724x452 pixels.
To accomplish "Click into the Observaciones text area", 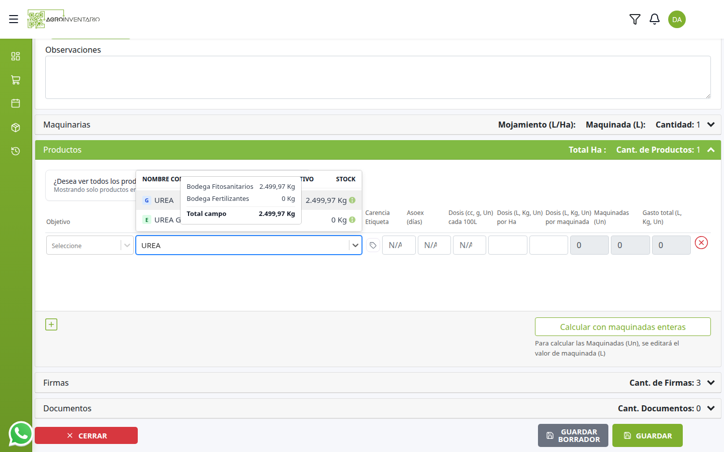I will (378, 77).
